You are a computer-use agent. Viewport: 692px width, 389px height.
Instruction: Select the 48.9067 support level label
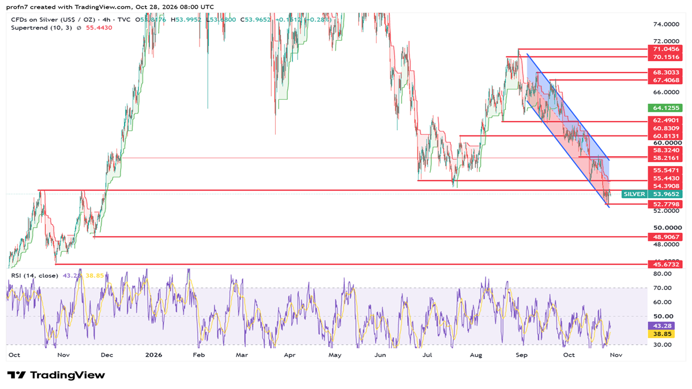pyautogui.click(x=667, y=237)
